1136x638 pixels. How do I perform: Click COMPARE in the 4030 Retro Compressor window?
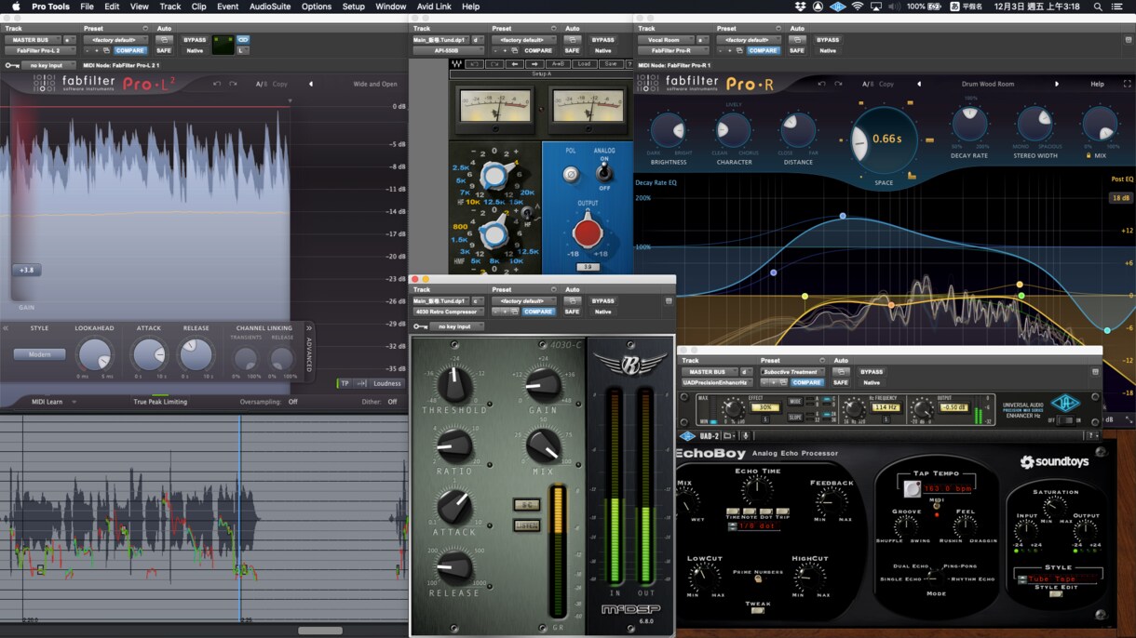click(x=538, y=312)
